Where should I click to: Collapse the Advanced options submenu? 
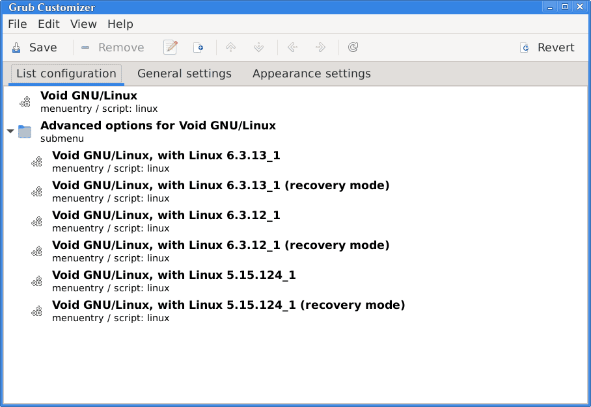point(10,131)
